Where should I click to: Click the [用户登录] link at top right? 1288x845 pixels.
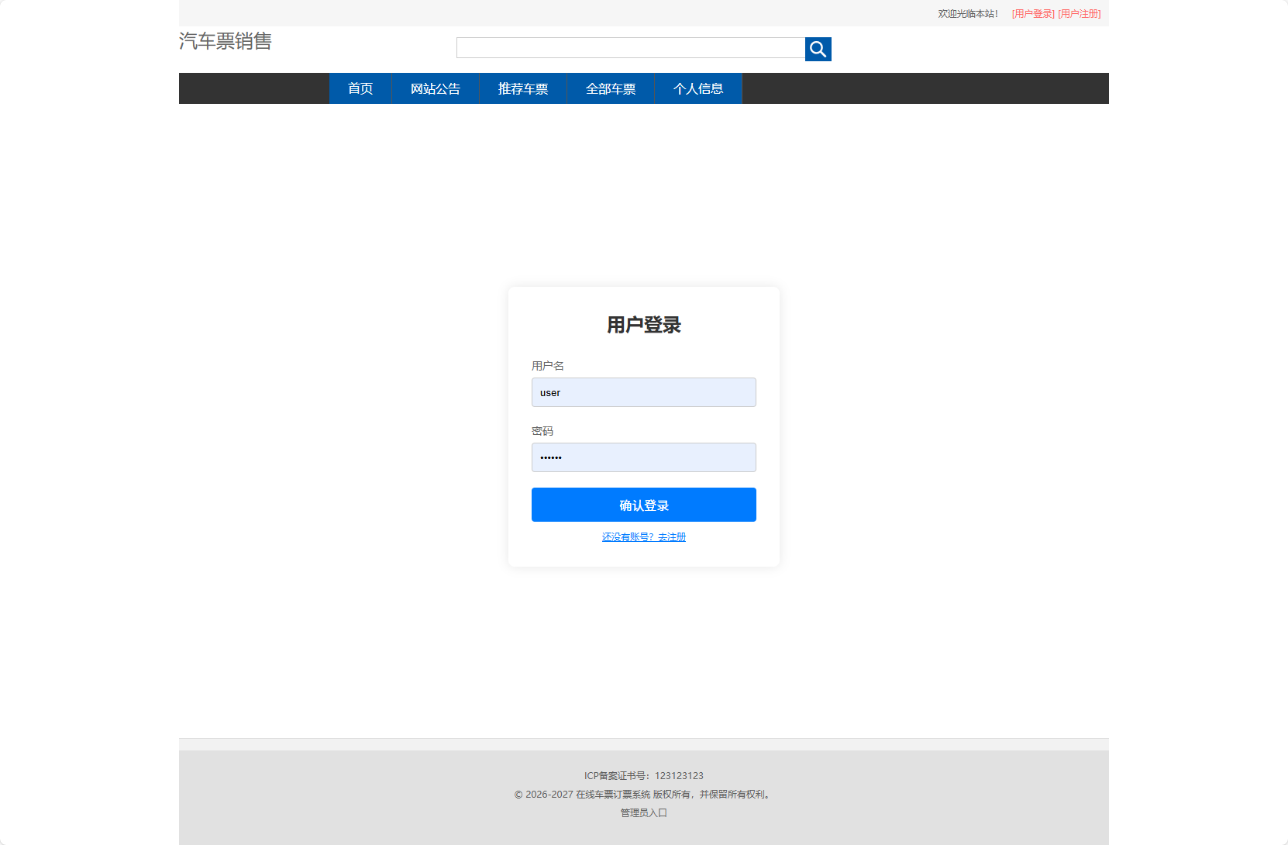[1033, 13]
